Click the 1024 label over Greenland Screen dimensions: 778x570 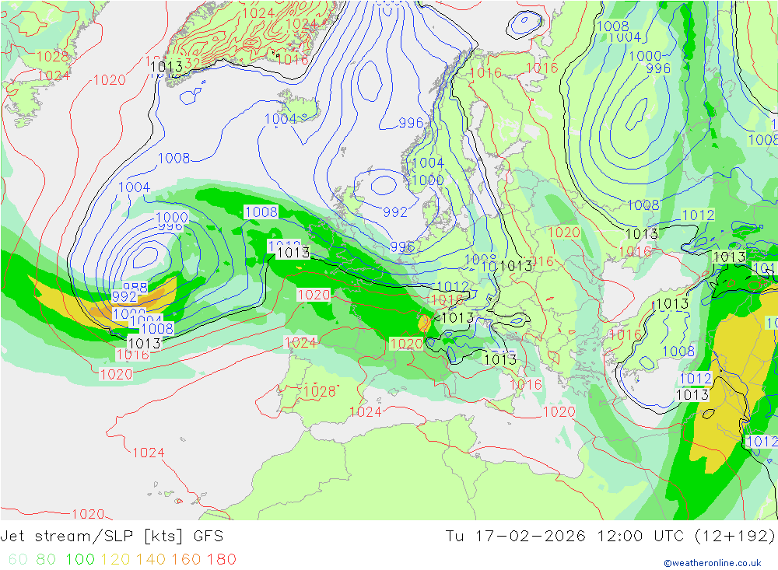click(x=258, y=13)
